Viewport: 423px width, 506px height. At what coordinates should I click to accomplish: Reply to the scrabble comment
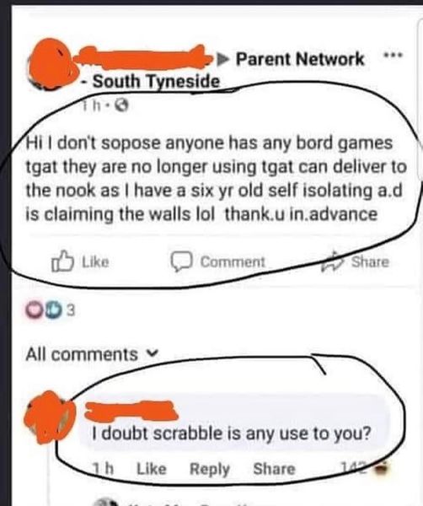210,469
